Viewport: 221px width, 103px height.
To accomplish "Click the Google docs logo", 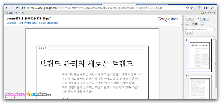I will pyautogui.click(x=168, y=19).
